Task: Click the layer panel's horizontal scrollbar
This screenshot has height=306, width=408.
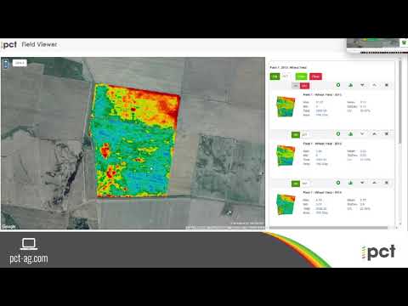Action: 329,228
